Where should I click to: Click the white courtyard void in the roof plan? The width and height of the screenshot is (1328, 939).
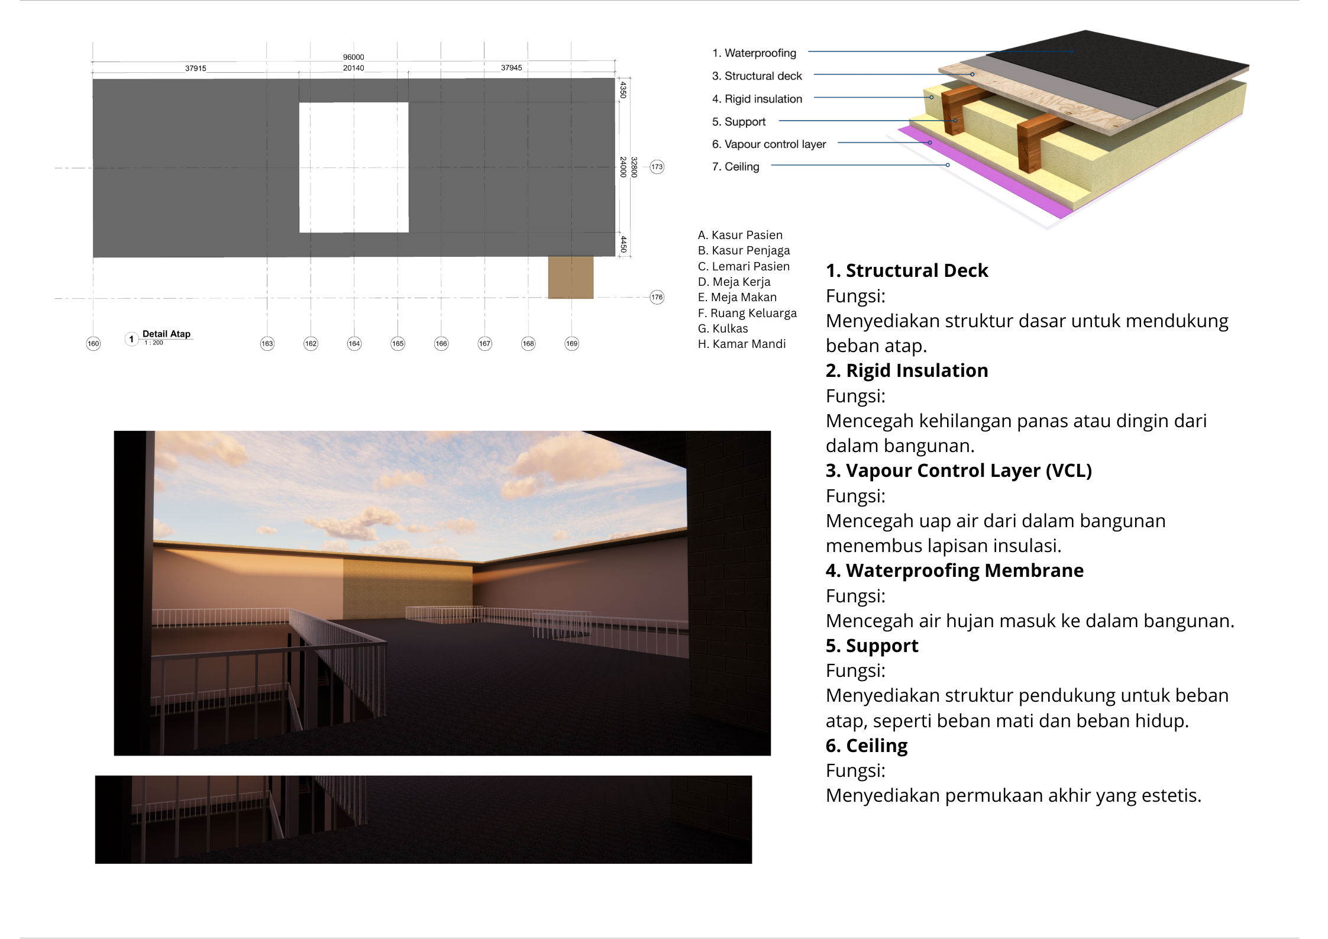point(354,167)
